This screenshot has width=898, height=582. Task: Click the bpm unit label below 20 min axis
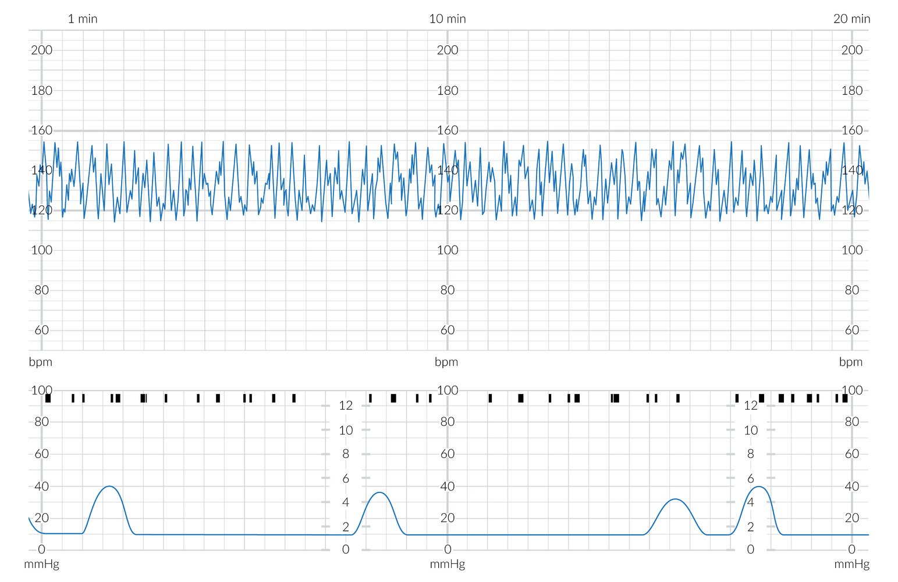[x=851, y=362]
